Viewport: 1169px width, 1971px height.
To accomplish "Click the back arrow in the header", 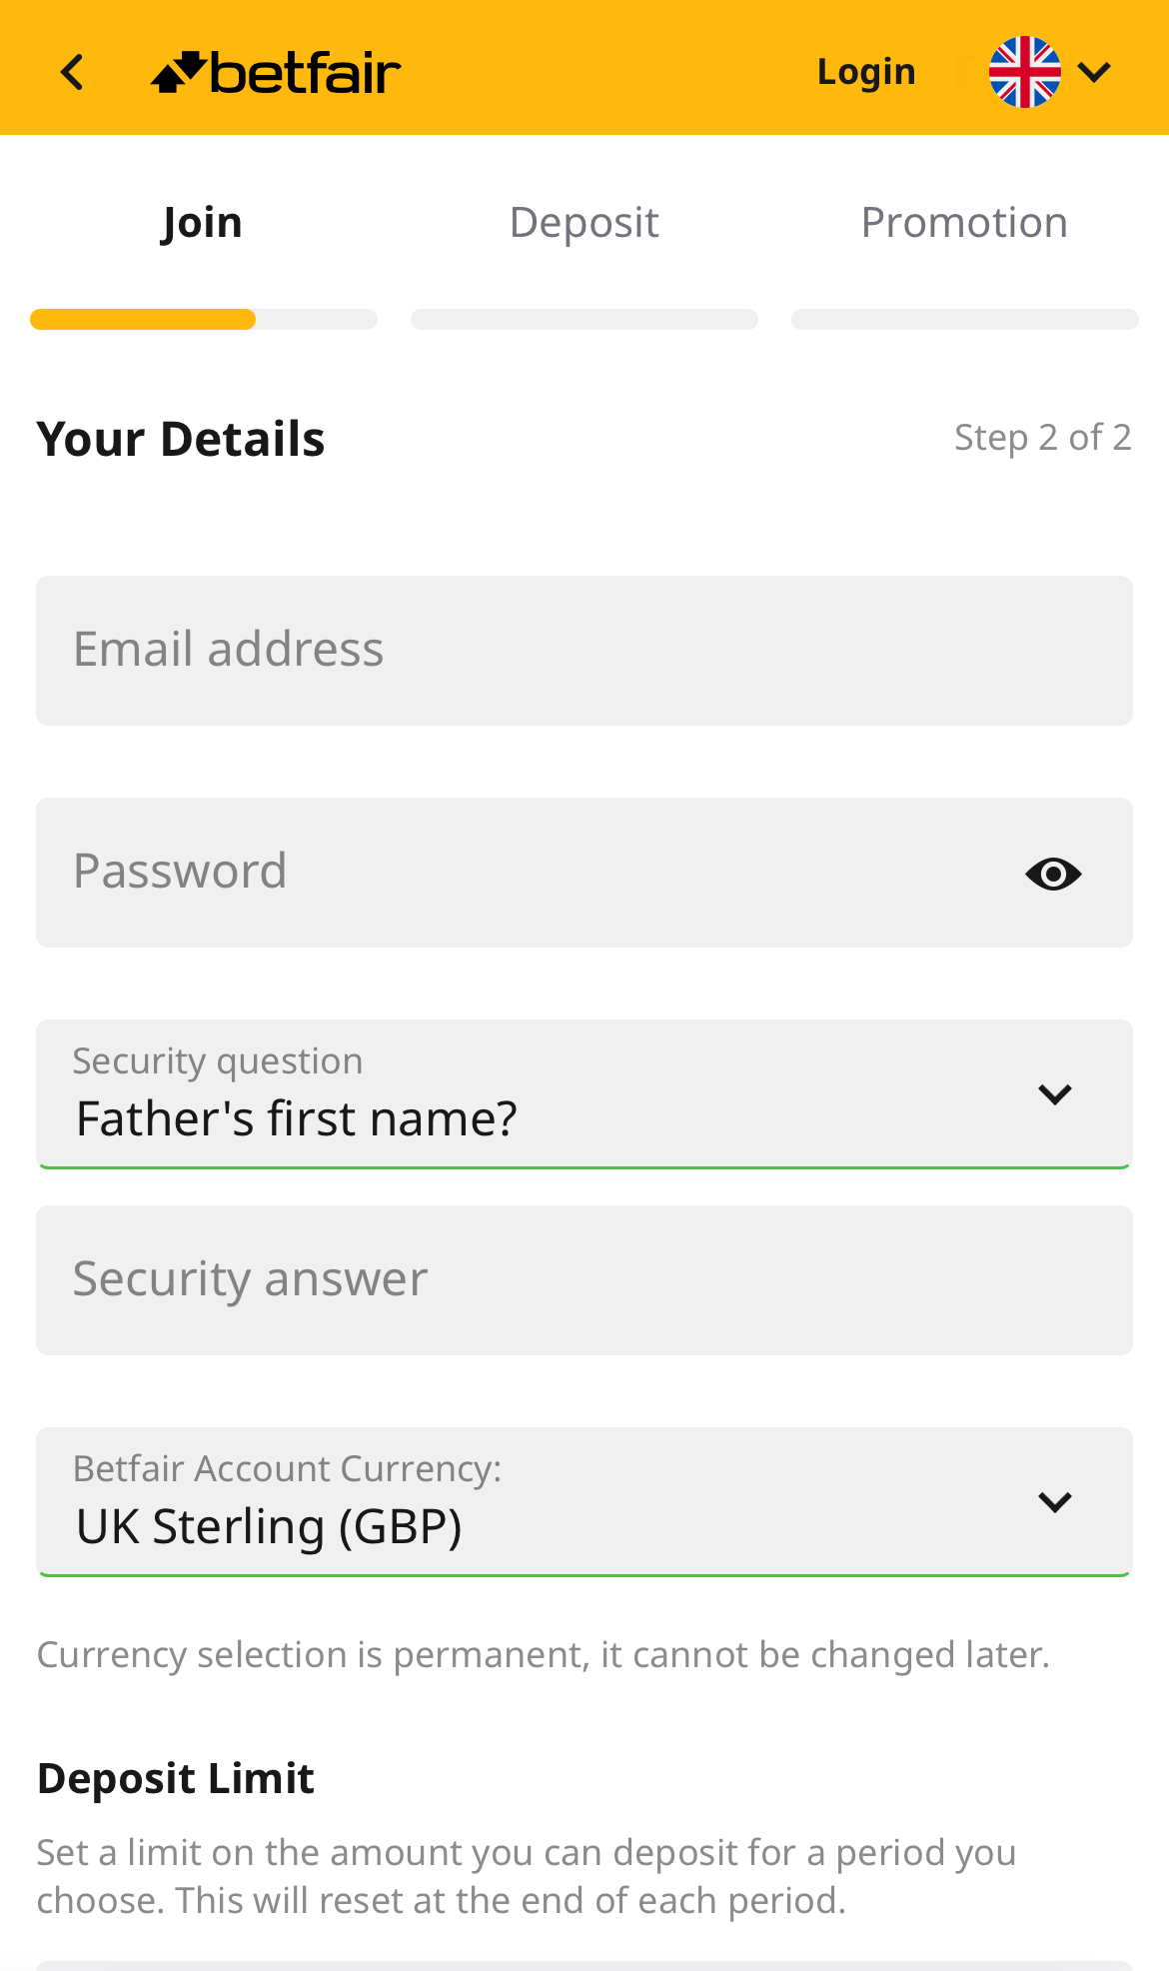I will click(x=71, y=70).
